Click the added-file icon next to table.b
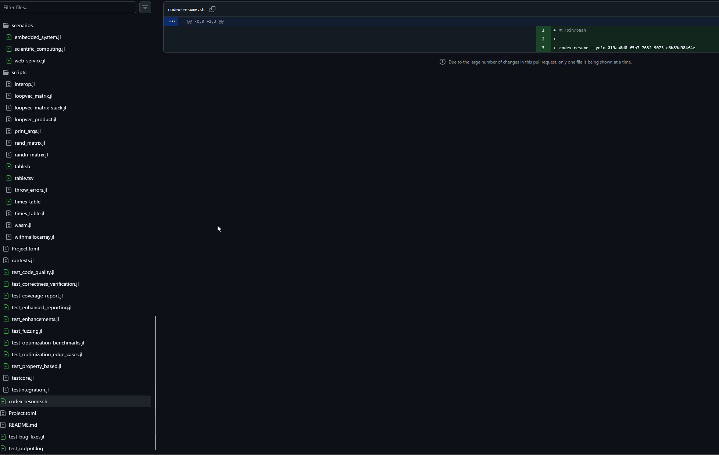 click(9, 166)
